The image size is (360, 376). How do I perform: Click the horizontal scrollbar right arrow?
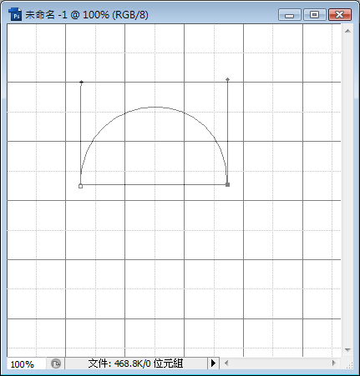333,363
